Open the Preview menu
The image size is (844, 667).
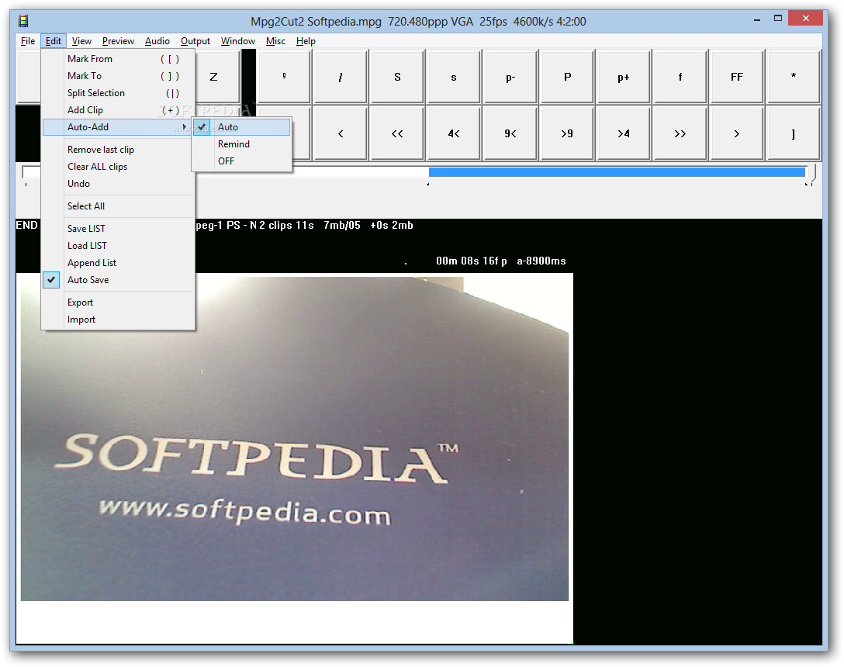point(118,41)
